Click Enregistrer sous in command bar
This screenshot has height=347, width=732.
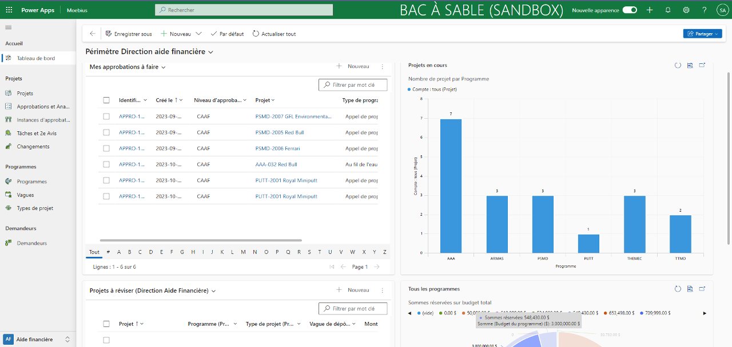[x=129, y=34]
